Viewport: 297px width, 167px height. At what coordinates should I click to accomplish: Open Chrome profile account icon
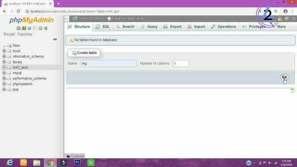[285, 11]
